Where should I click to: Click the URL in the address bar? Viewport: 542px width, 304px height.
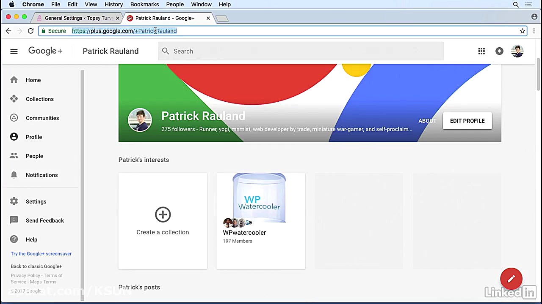point(124,31)
